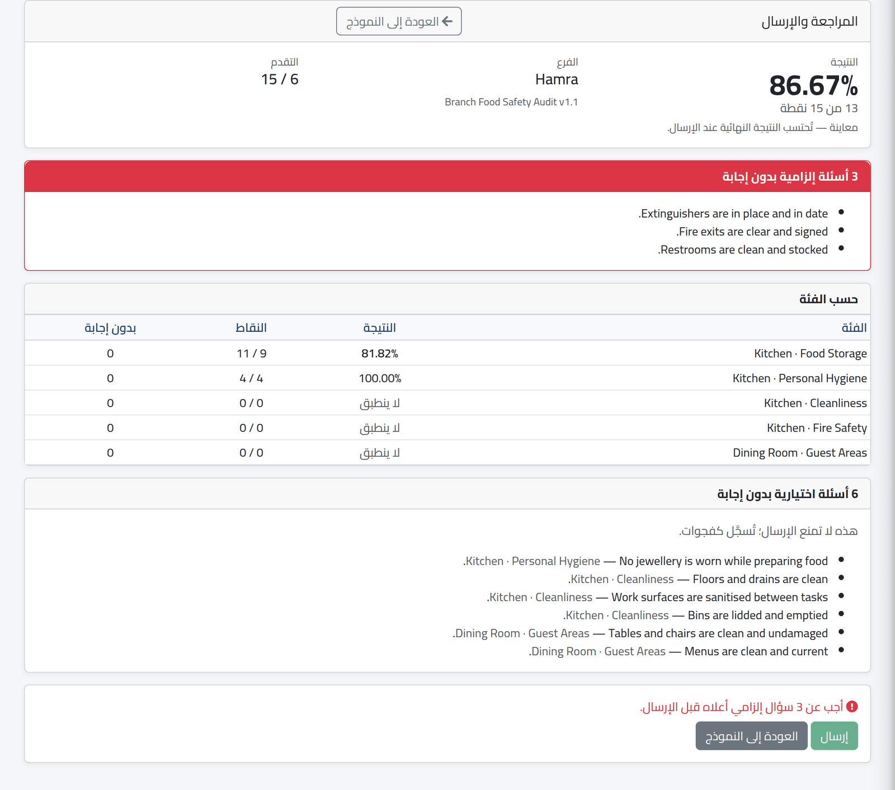Screen dimensions: 895x790
Task: Click Restrooms are clean and stocked item
Action: point(743,250)
